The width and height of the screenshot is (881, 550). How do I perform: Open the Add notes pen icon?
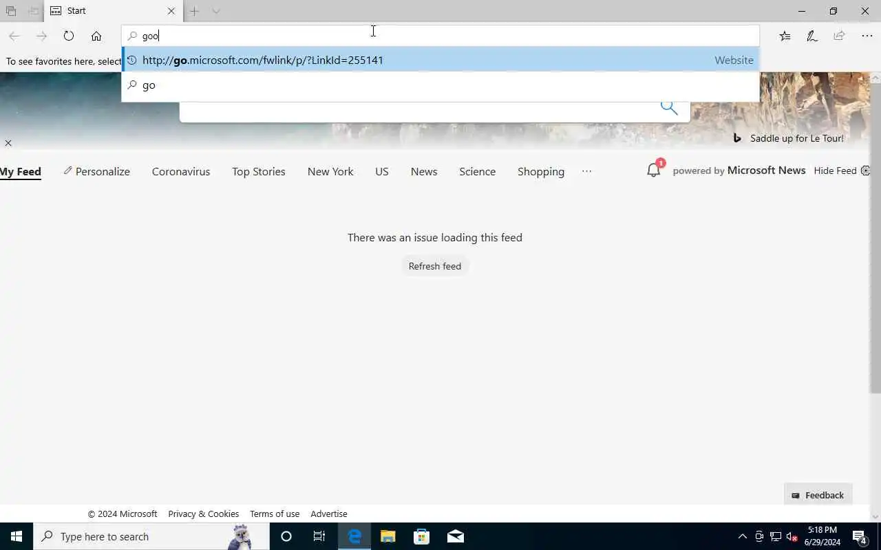pos(812,36)
